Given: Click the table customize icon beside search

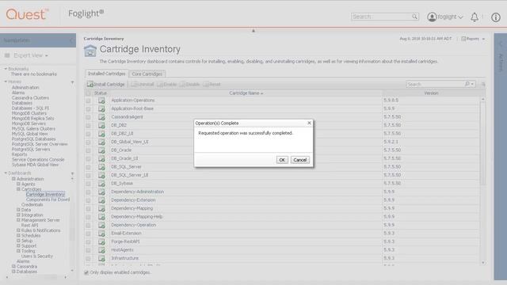Looking at the screenshot, I should click(x=483, y=85).
